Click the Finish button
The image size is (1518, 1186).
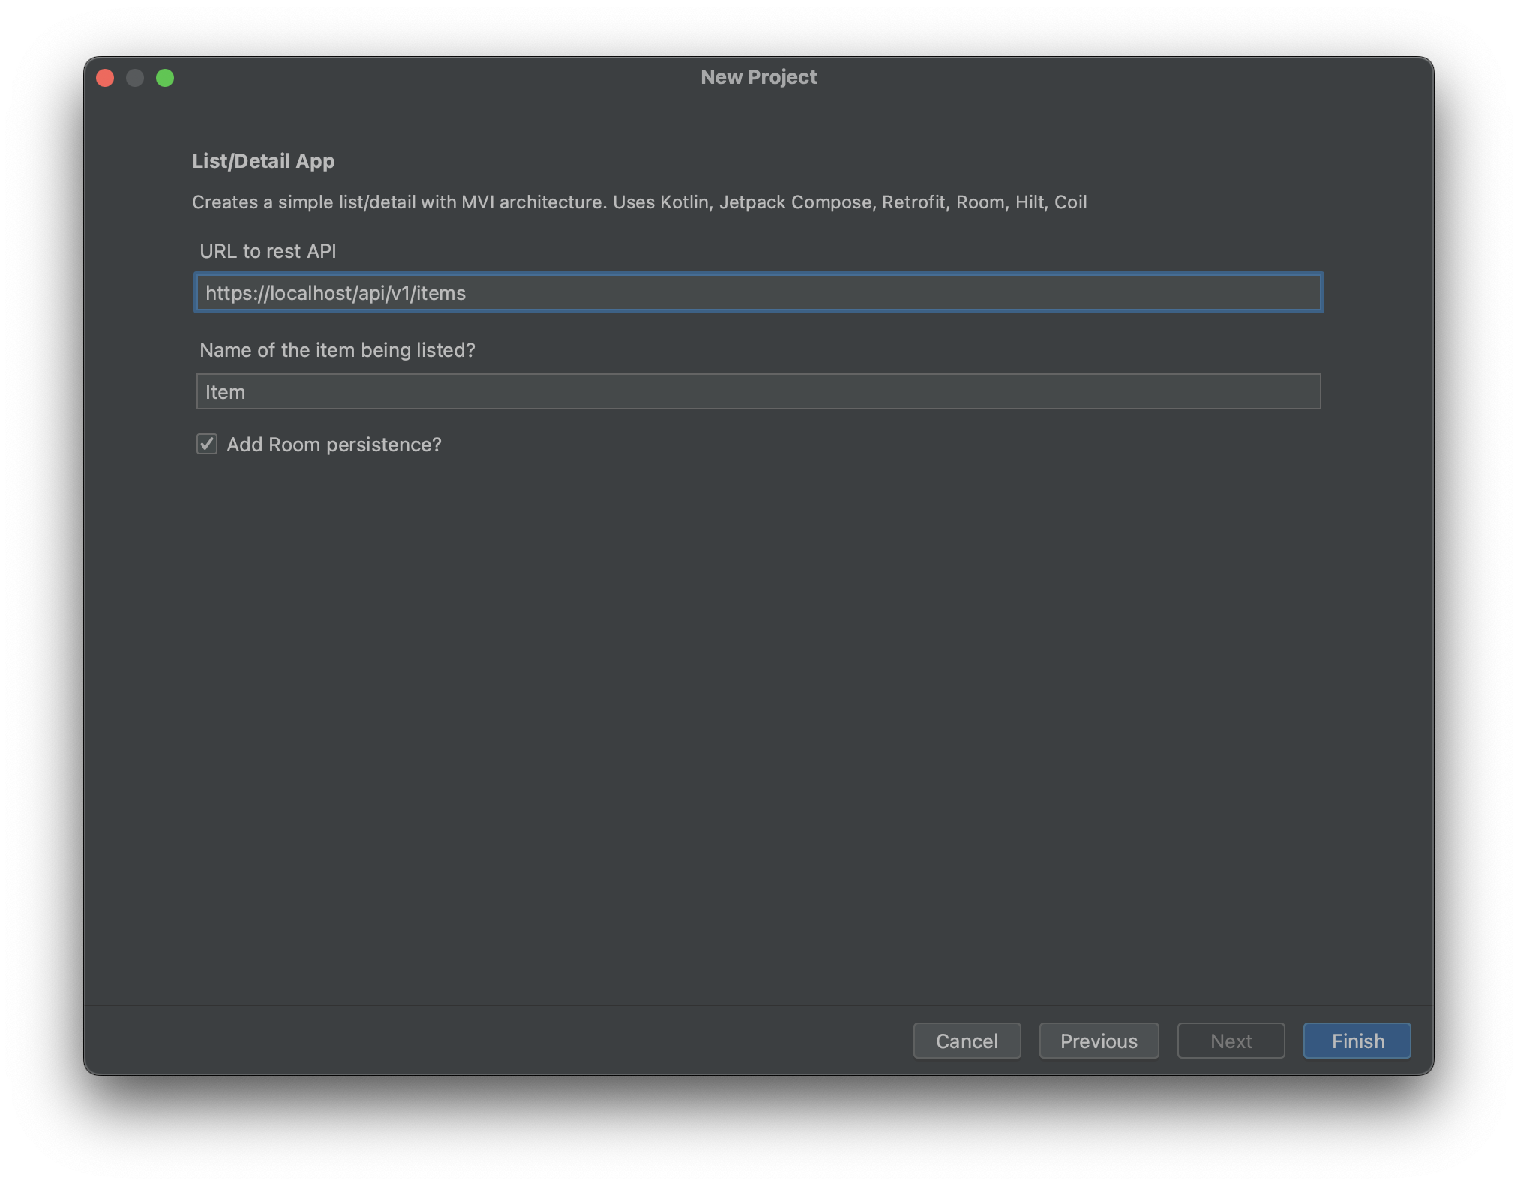pyautogui.click(x=1357, y=1041)
